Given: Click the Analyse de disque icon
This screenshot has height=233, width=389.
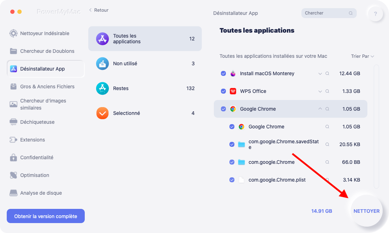Looking at the screenshot, I should (13, 193).
